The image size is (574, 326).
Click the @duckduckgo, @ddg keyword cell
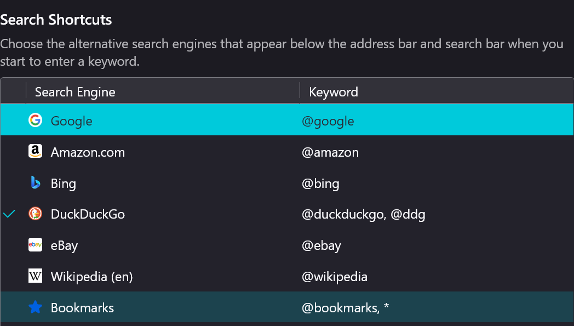pos(364,214)
